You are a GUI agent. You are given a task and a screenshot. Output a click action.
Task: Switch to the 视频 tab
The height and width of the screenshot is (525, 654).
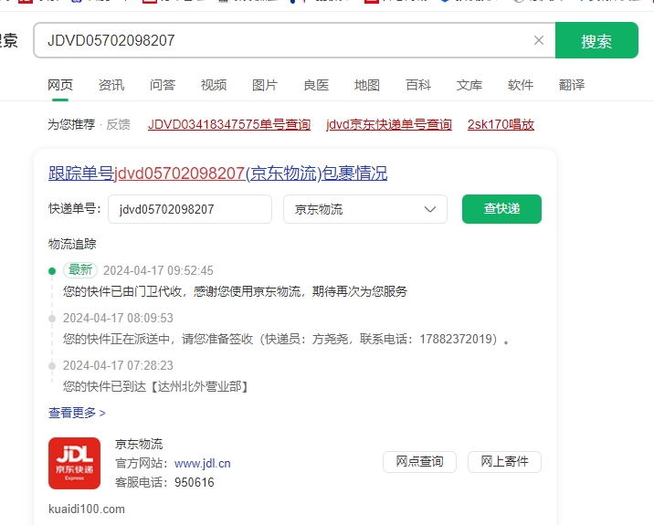pyautogui.click(x=214, y=85)
